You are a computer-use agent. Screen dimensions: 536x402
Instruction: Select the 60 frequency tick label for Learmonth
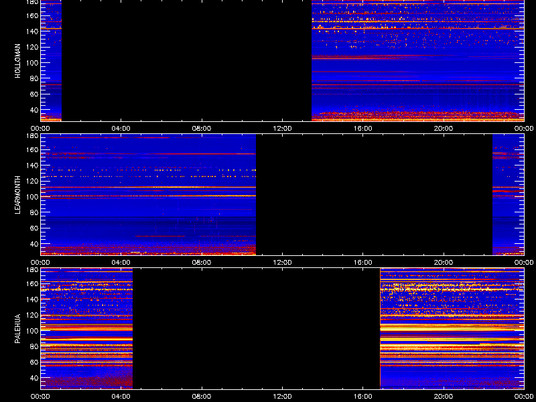(x=34, y=228)
